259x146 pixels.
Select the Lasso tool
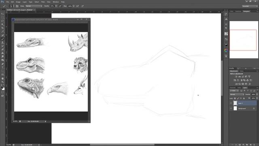pyautogui.click(x=2, y=21)
